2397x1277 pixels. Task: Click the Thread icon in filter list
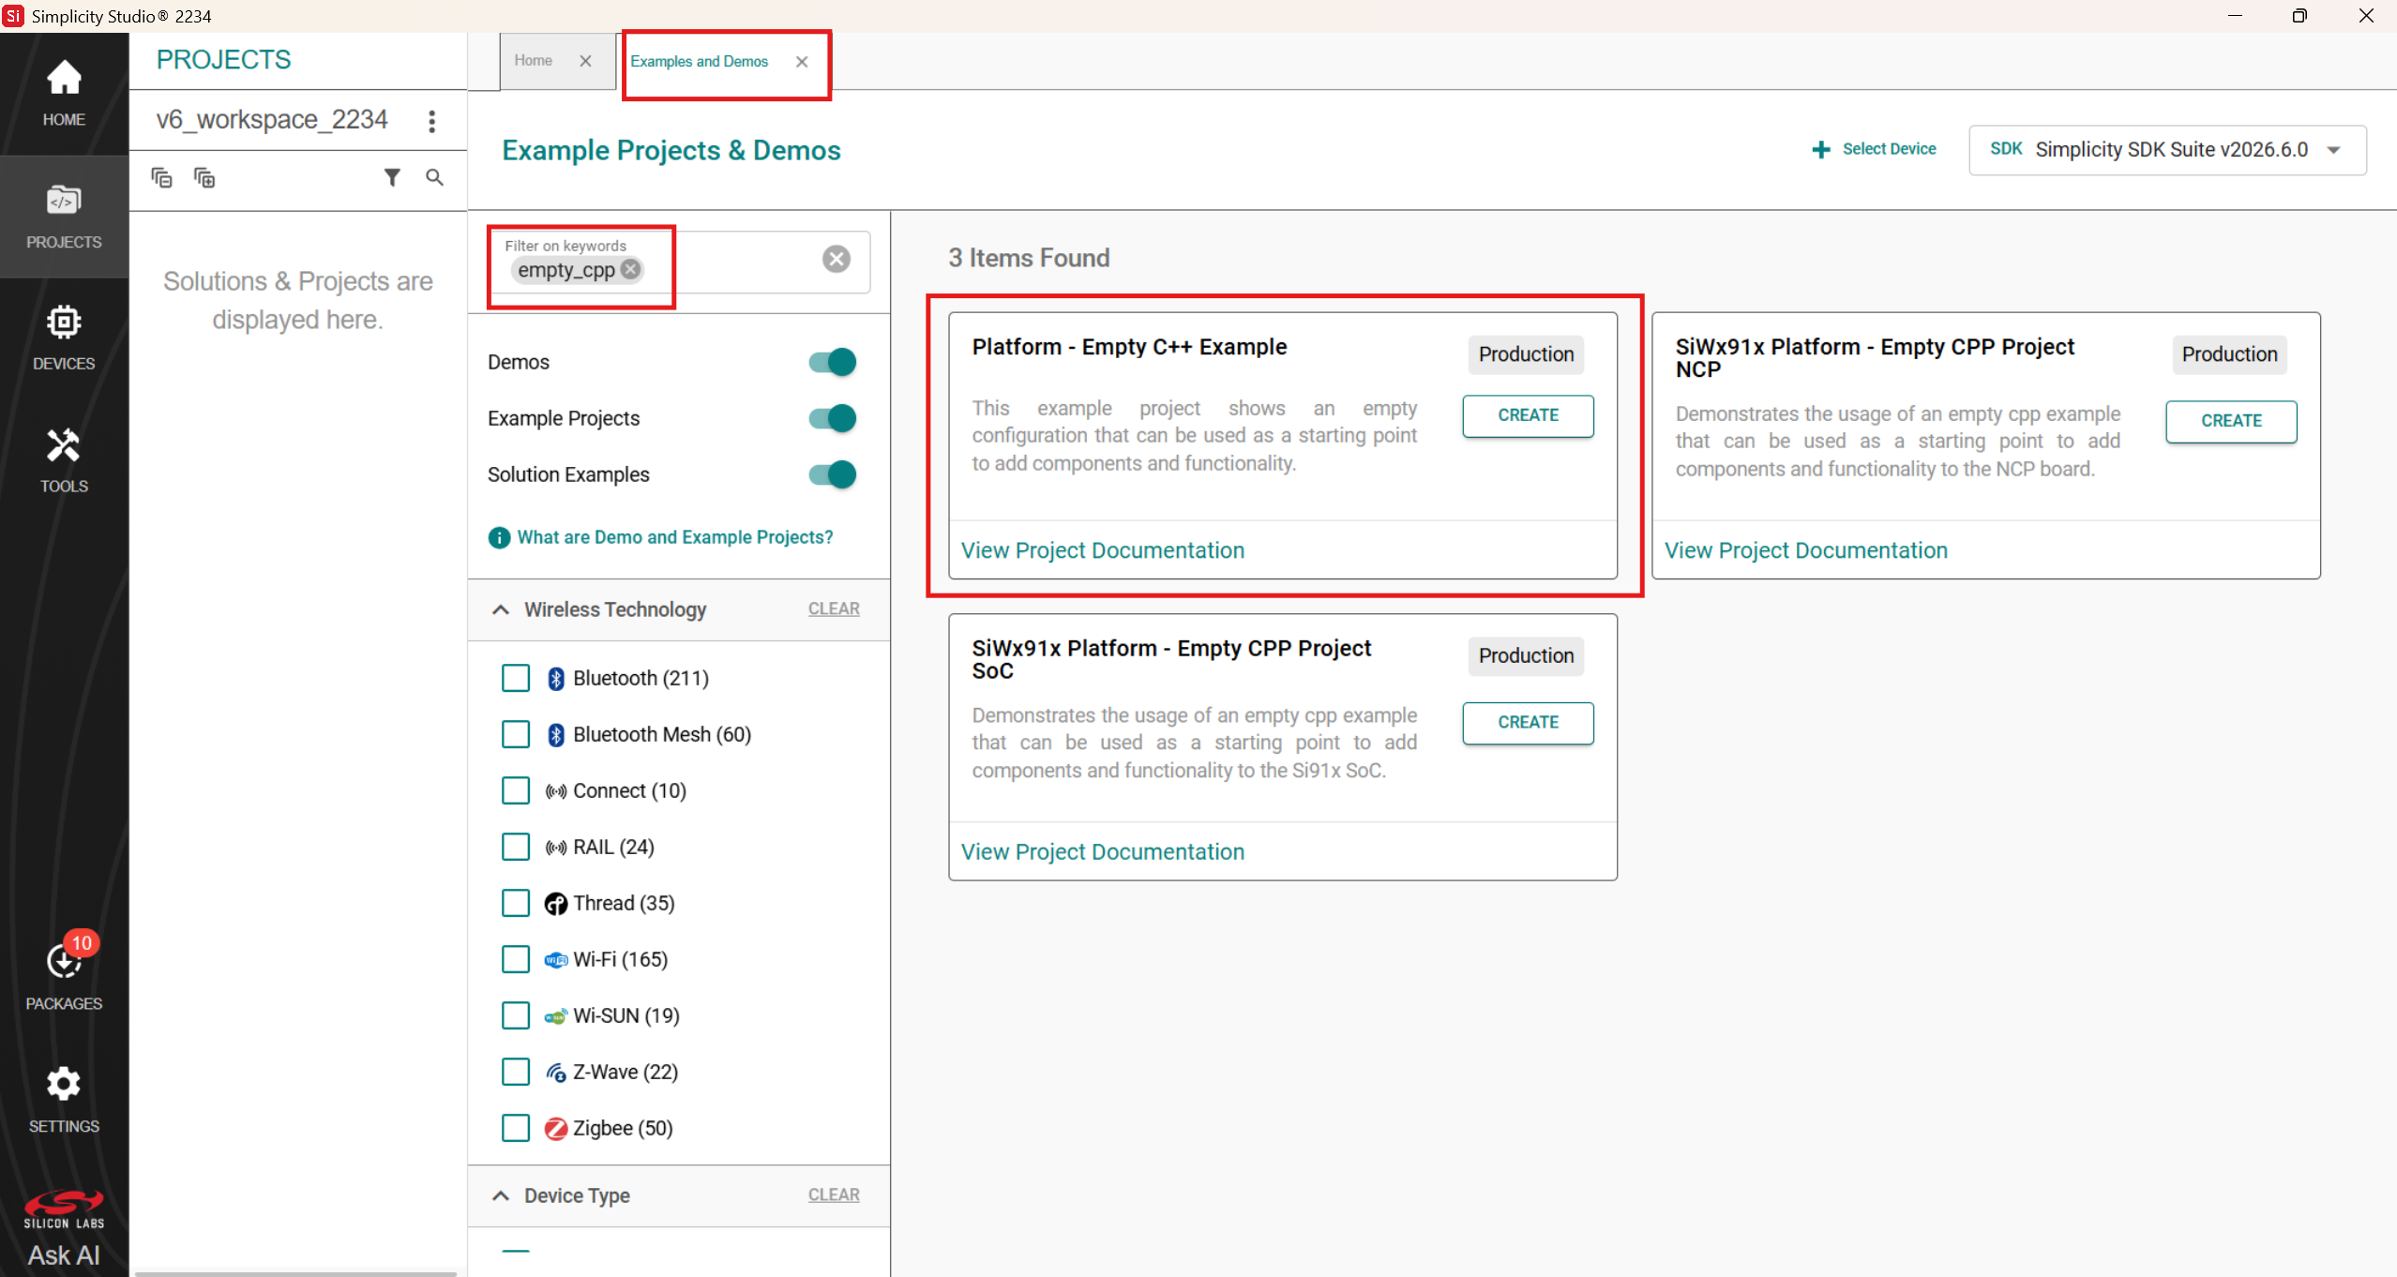pyautogui.click(x=556, y=903)
